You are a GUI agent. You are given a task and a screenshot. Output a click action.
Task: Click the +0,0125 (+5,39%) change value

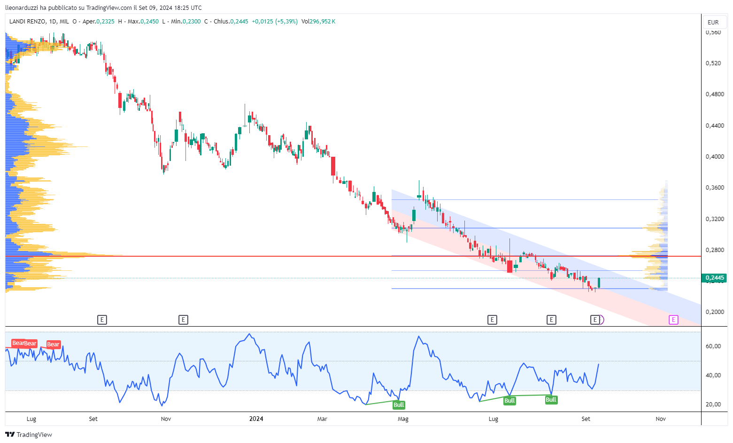coord(275,22)
